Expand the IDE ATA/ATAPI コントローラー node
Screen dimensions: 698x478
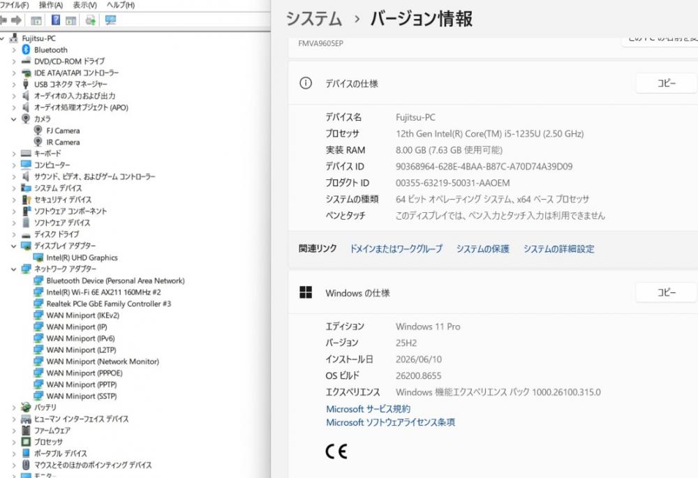14,73
